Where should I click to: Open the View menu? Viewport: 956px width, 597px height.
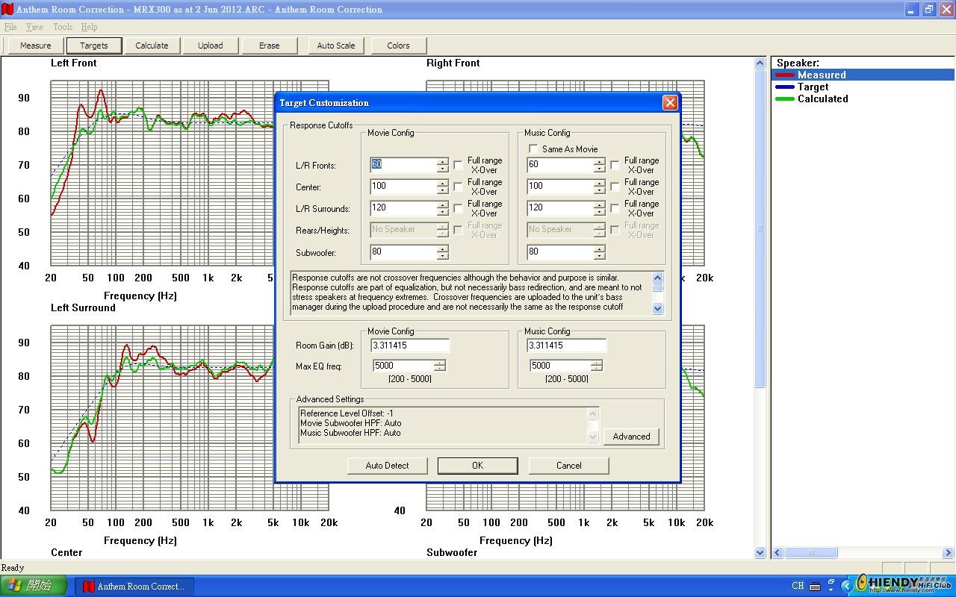pyautogui.click(x=34, y=27)
